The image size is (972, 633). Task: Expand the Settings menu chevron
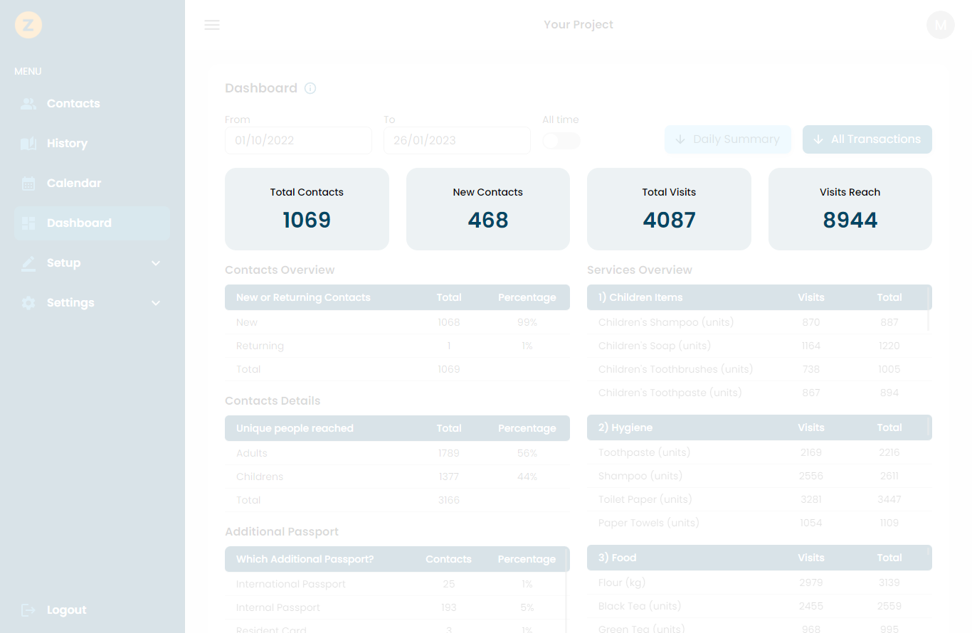pyautogui.click(x=155, y=302)
